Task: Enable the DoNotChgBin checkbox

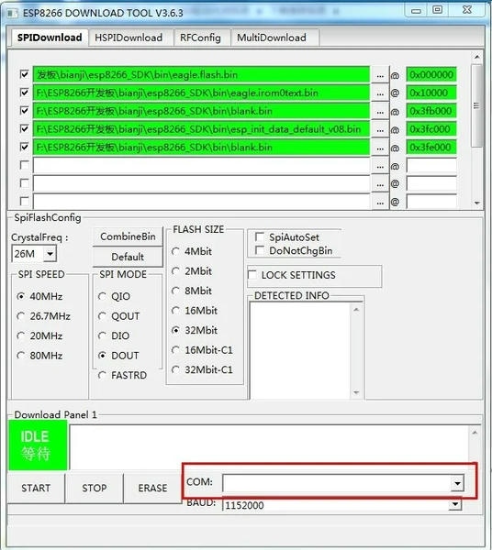Action: point(260,250)
